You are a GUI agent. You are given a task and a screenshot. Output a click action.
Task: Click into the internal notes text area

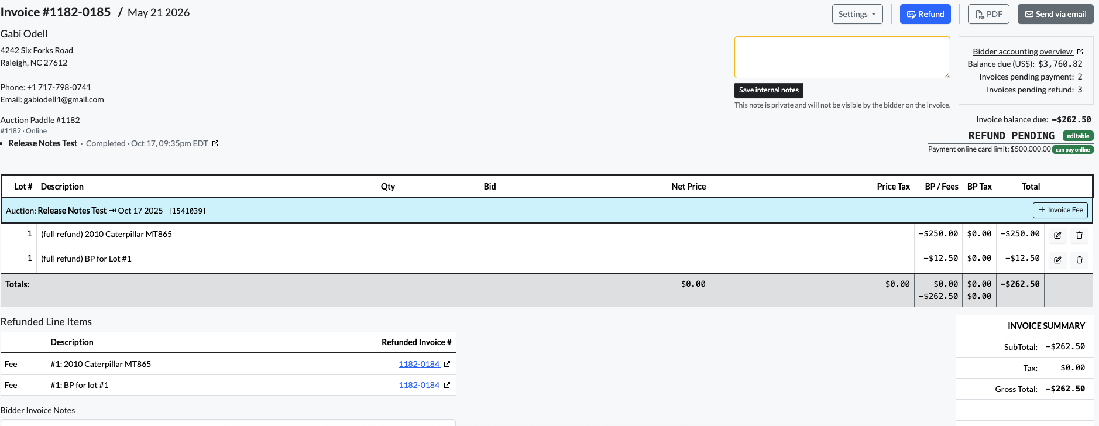pyautogui.click(x=842, y=57)
